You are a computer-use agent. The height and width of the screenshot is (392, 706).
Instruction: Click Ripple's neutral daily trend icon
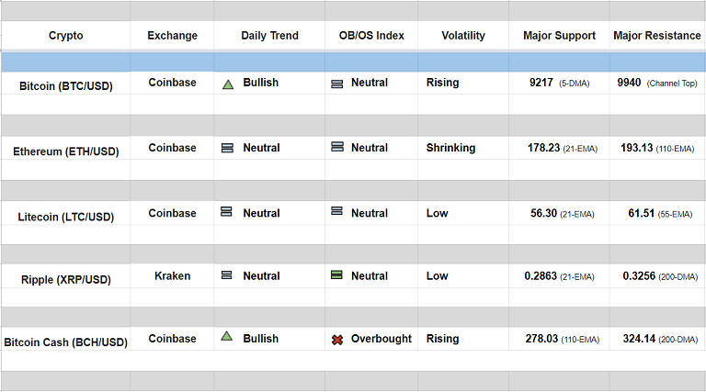point(227,275)
